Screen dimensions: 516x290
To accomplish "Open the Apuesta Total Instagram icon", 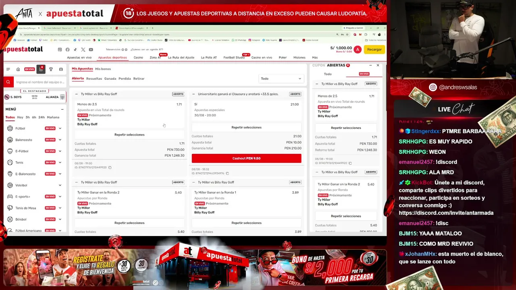I will (60, 50).
